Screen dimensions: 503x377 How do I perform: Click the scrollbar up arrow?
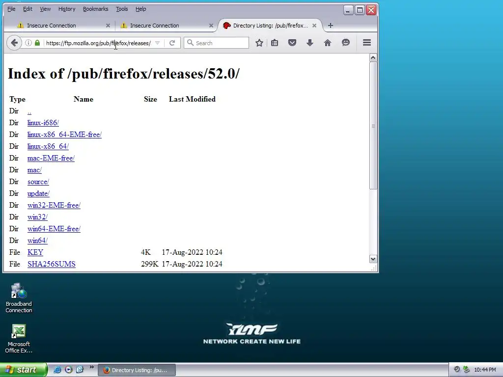click(x=373, y=58)
